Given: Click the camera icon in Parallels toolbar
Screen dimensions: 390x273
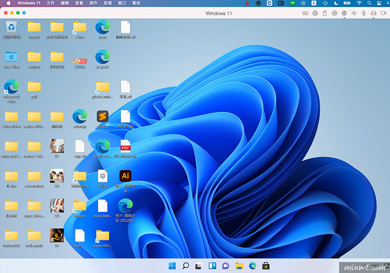Looking at the screenshot, I should 383,13.
